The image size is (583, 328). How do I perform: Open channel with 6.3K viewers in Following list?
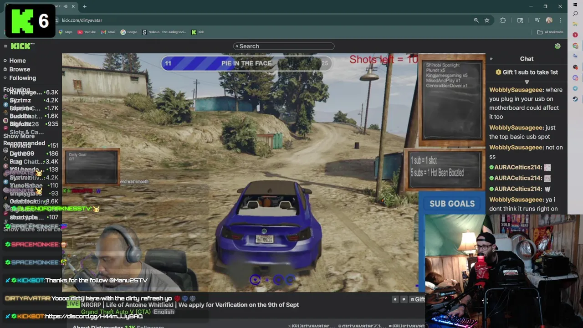31,92
